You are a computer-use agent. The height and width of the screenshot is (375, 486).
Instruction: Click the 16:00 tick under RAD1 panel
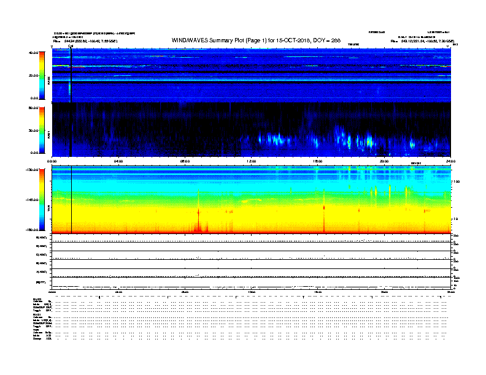318,161
